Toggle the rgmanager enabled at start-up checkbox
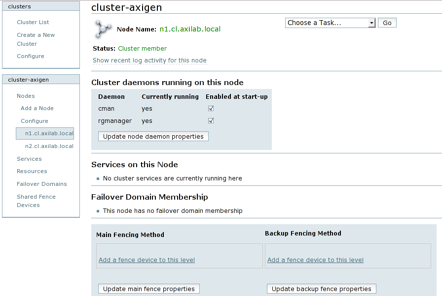Screen dimensions: 442x296 211,121
